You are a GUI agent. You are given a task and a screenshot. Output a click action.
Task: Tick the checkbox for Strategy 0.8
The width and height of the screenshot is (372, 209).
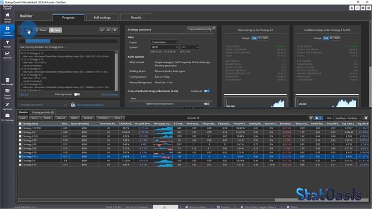coord(20,161)
